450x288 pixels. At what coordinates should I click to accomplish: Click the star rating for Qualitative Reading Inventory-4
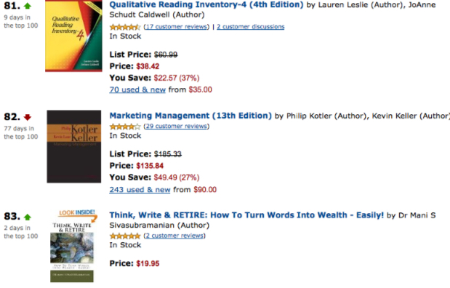tap(125, 27)
